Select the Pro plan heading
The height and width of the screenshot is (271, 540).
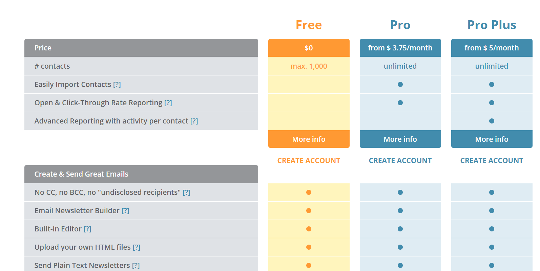[400, 25]
